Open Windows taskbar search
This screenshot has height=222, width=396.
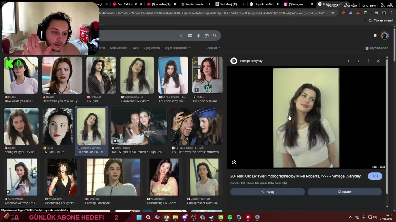pos(148,217)
